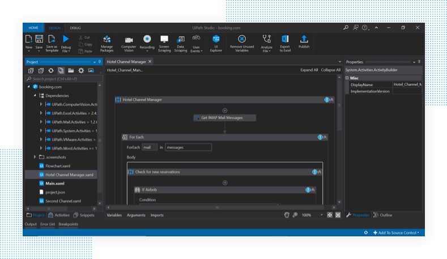Click the Save icon in ribbon
447x259 pixels.
pos(39,39)
